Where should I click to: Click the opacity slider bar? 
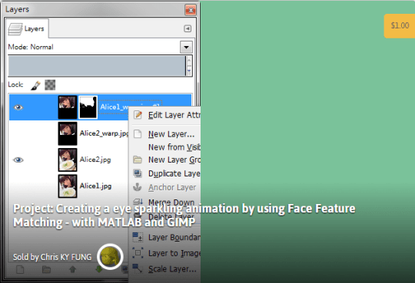tap(97, 66)
